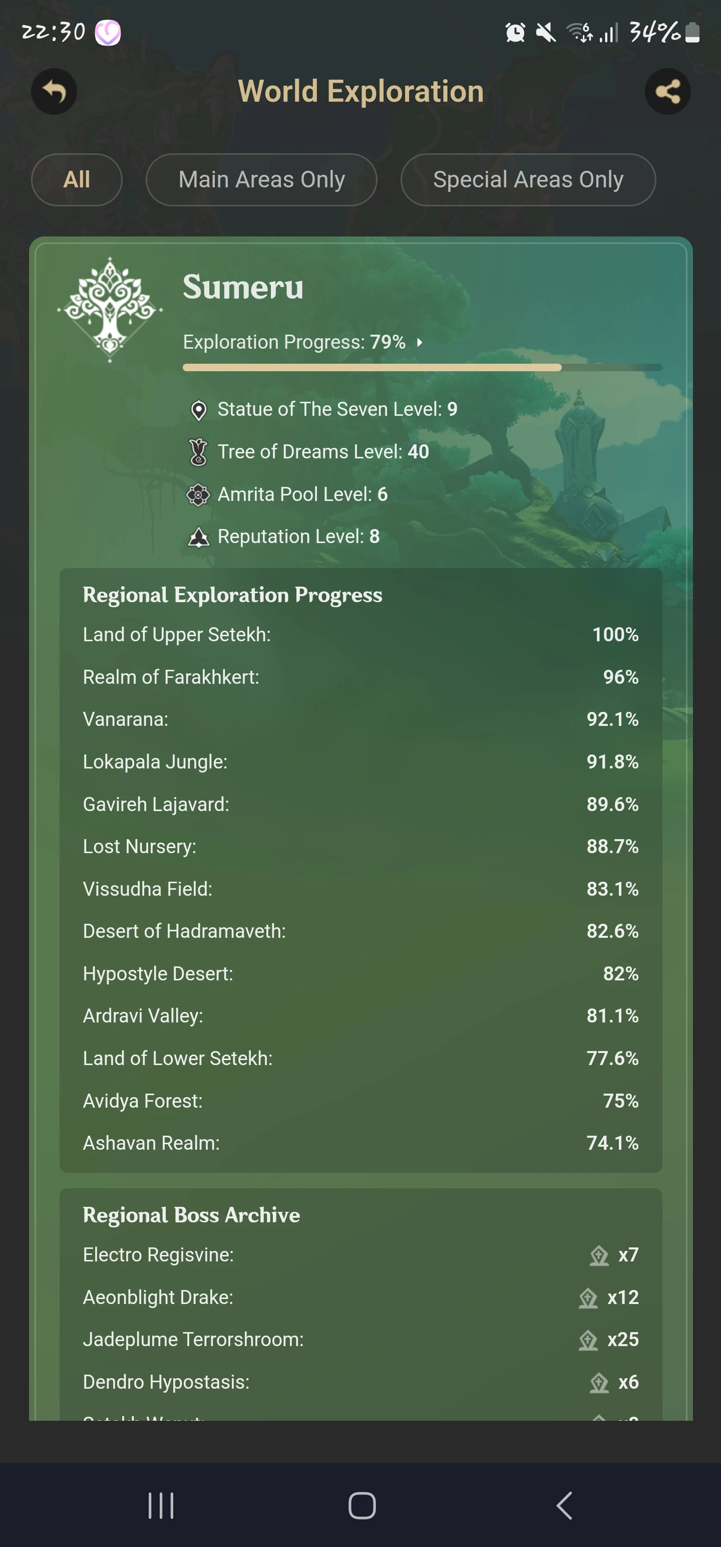Tap the Reputation Level icon

coord(199,537)
